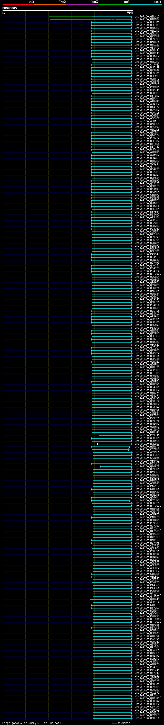The height and width of the screenshot is (725, 164).
Task: Click hit UniRef100_C0HAL2
Action: pyautogui.click(x=147, y=710)
